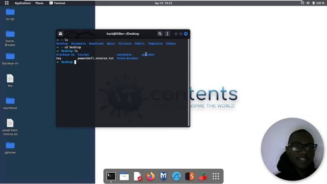
Task: Click 'blackeye-im' in terminal output
Action: 65,55
